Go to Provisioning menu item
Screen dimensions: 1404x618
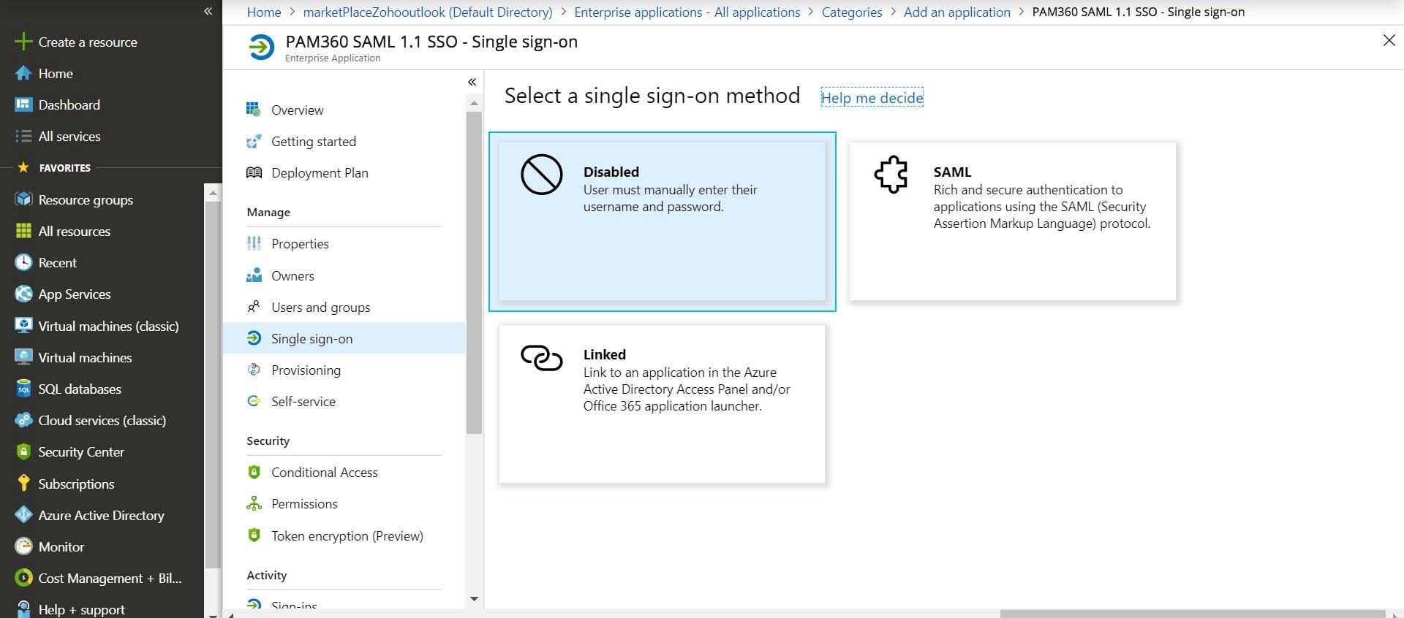pos(306,370)
